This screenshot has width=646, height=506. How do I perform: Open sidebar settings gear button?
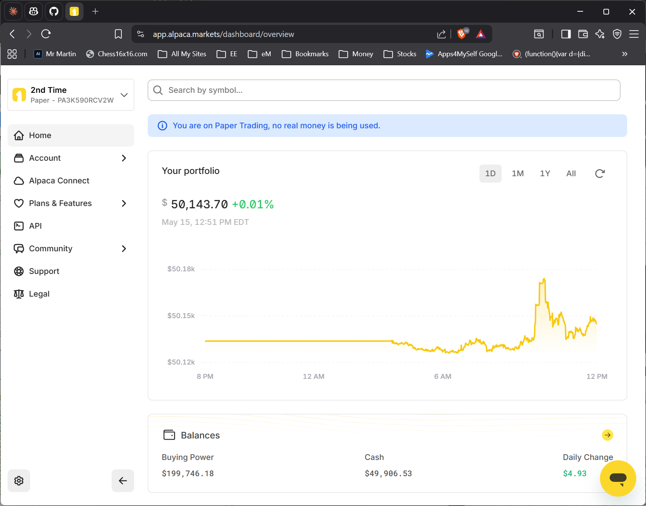pyautogui.click(x=19, y=481)
